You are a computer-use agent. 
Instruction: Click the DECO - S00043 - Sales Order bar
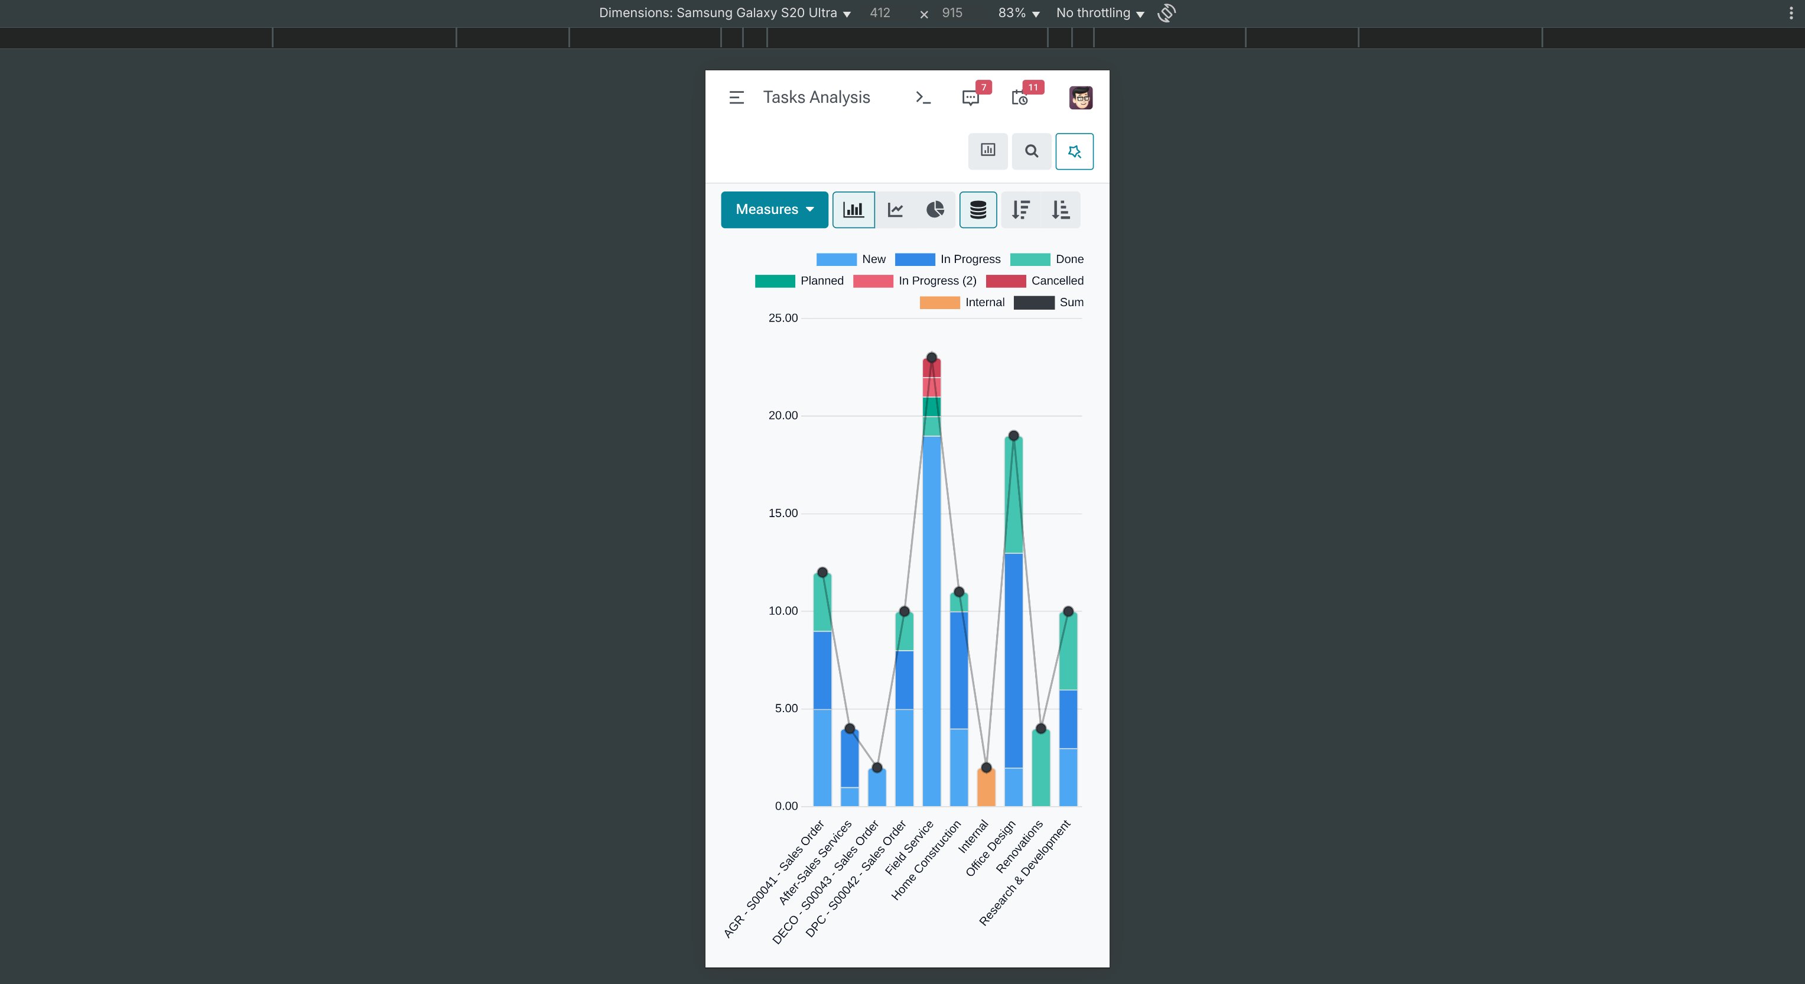(x=877, y=788)
